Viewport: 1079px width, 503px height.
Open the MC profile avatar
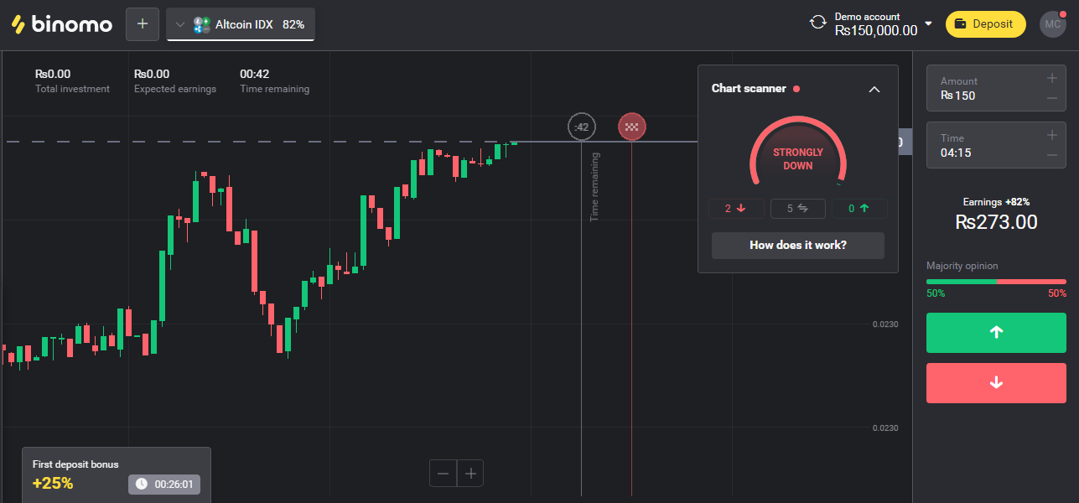tap(1053, 24)
